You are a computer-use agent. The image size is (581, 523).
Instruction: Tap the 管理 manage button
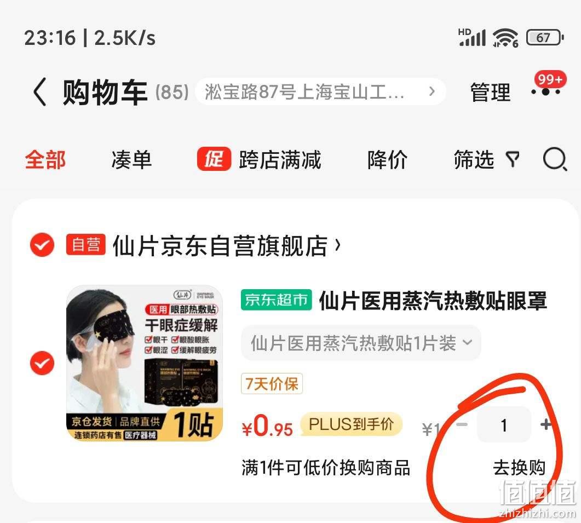click(x=490, y=93)
